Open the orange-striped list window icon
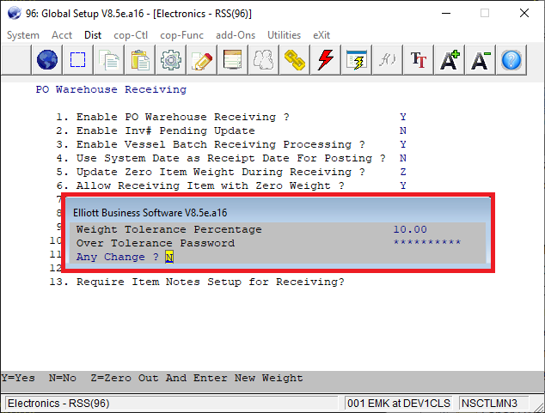This screenshot has width=545, height=413. pyautogui.click(x=233, y=60)
